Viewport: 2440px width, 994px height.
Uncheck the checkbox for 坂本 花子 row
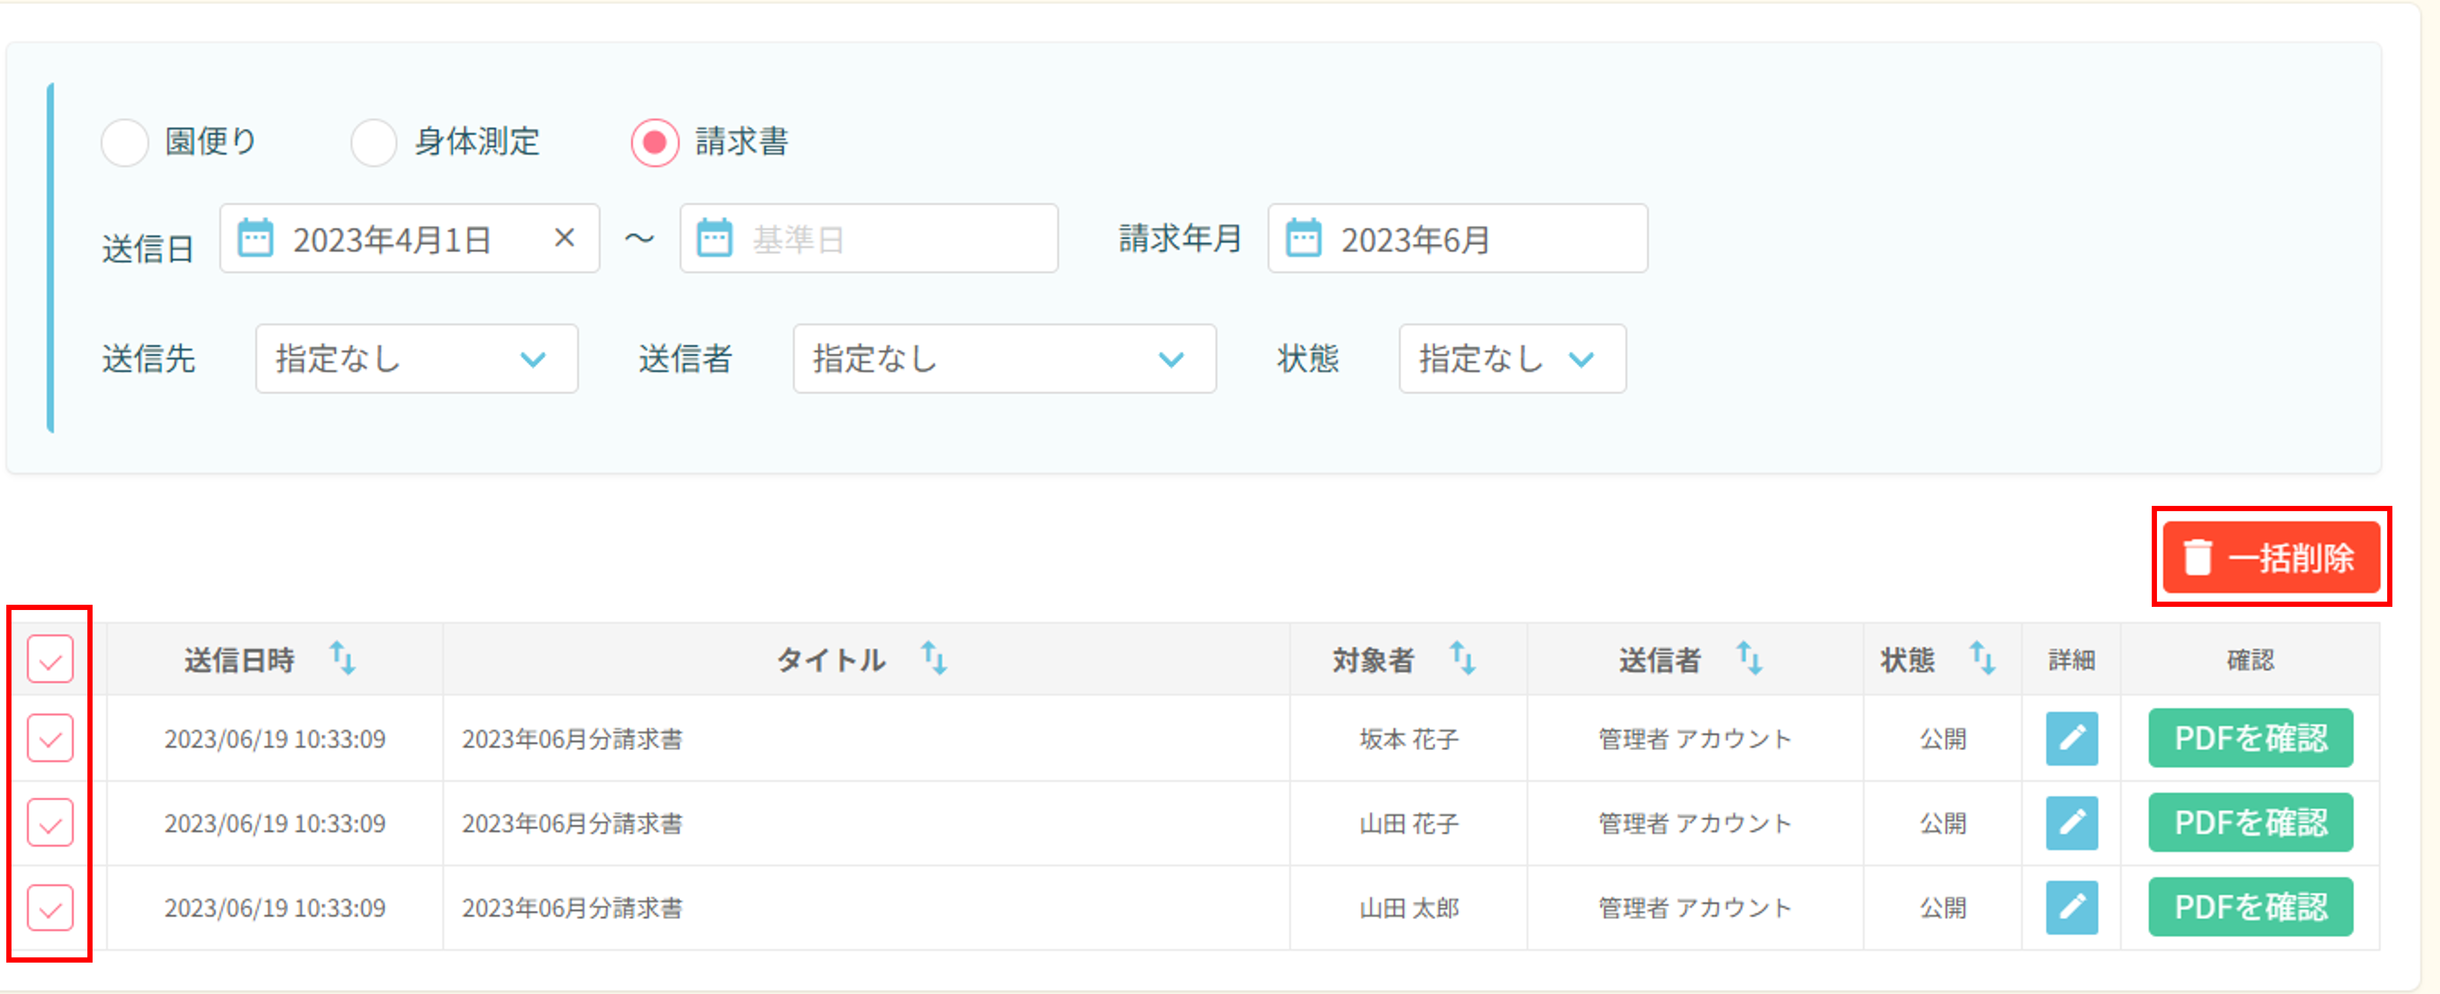tap(50, 738)
